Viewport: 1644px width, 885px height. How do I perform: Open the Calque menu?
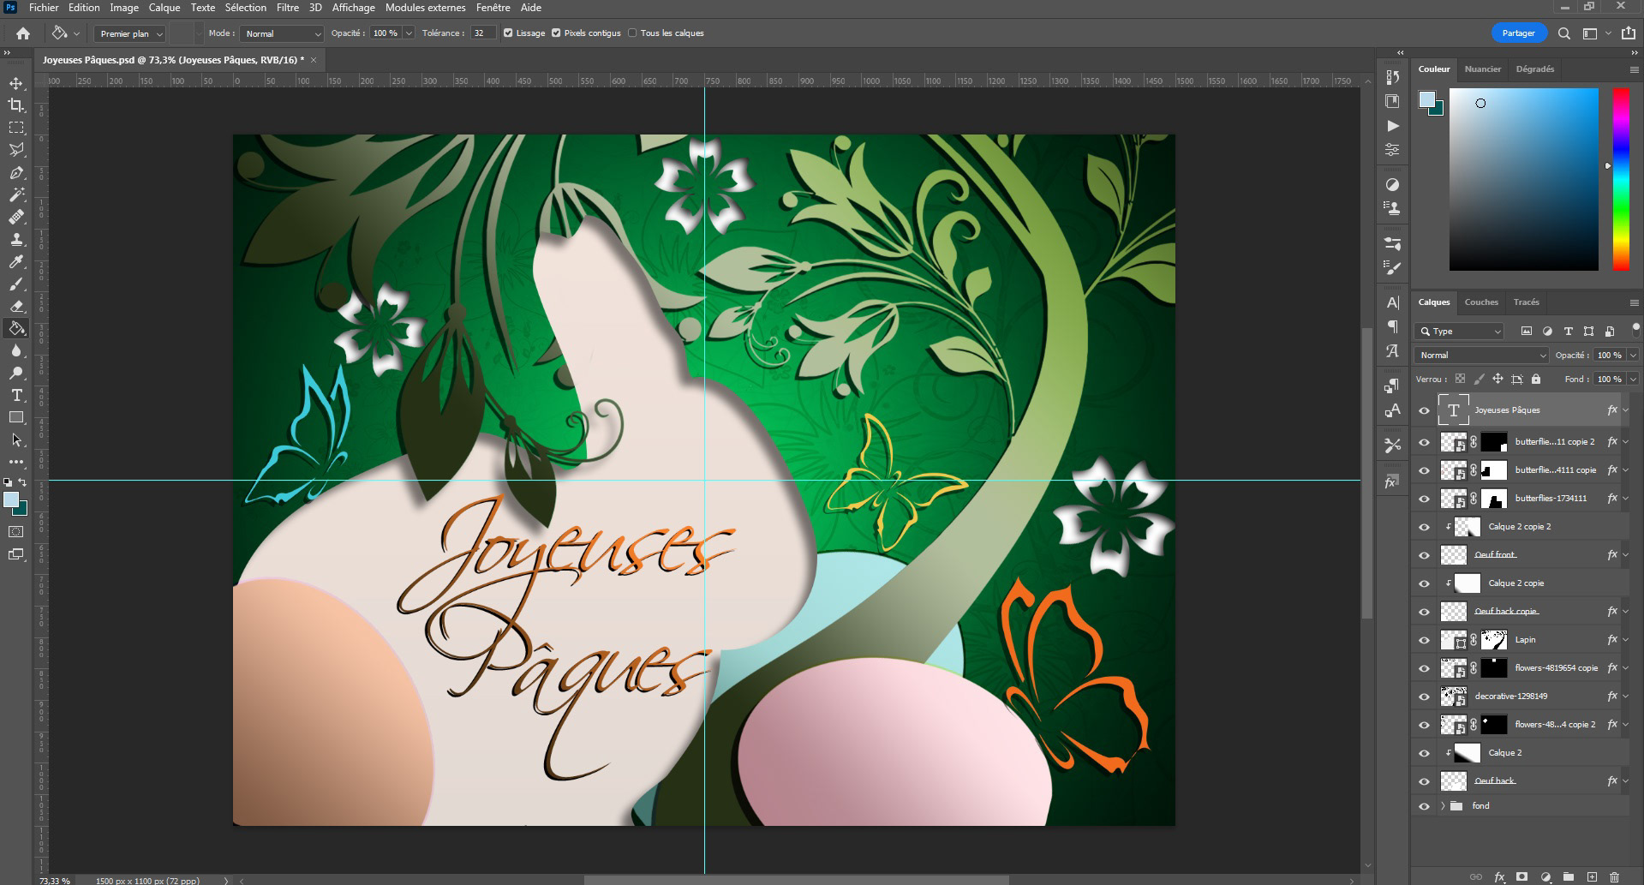tap(164, 8)
